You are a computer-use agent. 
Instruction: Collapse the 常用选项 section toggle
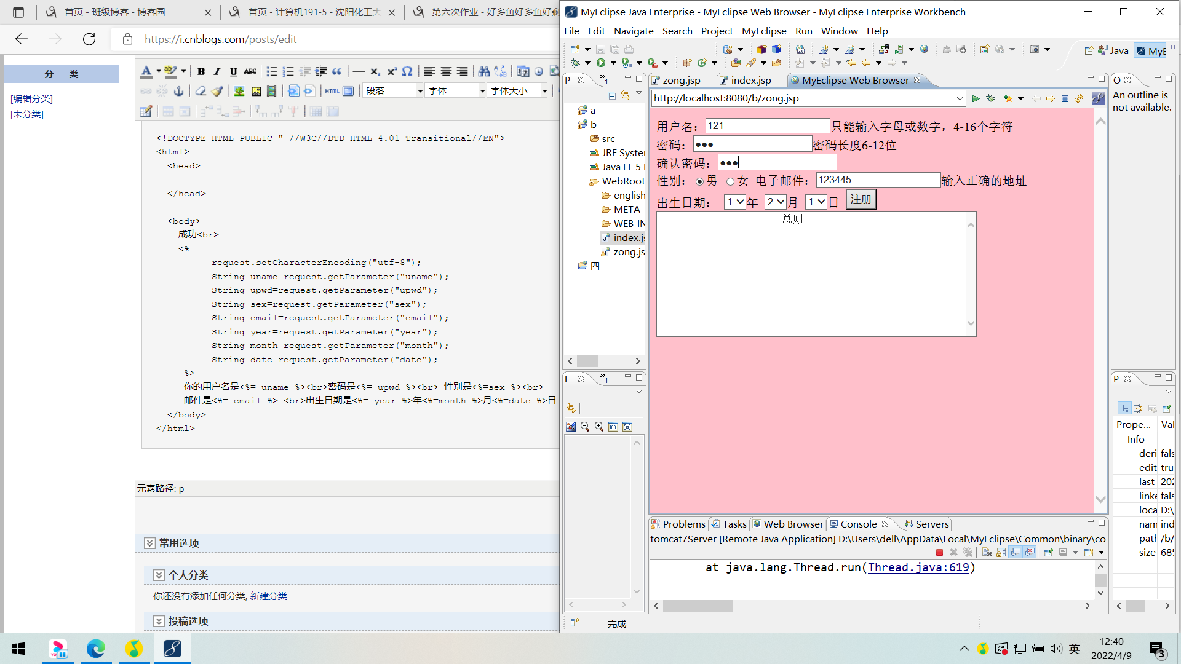click(x=149, y=543)
